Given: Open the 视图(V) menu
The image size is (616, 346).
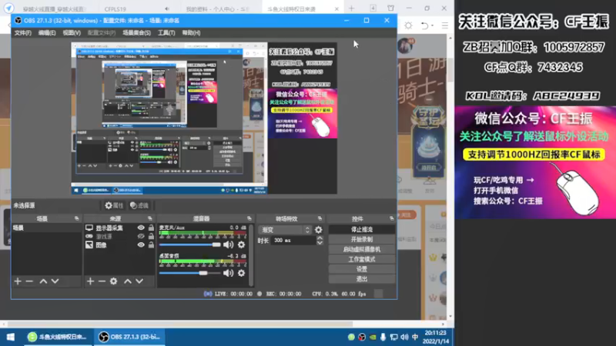Looking at the screenshot, I should pyautogui.click(x=72, y=33).
